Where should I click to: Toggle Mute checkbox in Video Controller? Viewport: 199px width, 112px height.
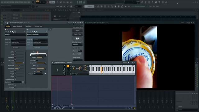click(x=37, y=66)
